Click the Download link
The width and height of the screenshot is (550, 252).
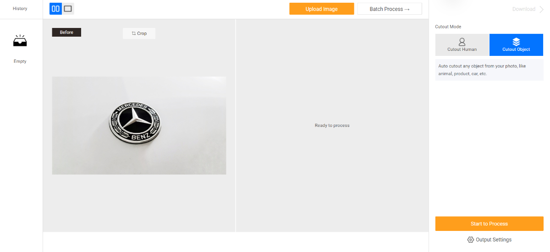tap(524, 9)
